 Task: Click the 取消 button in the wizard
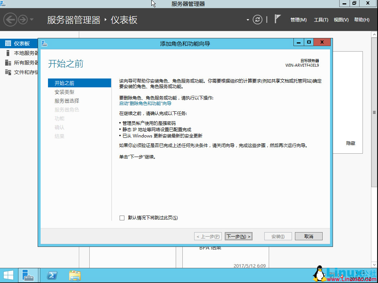point(309,236)
